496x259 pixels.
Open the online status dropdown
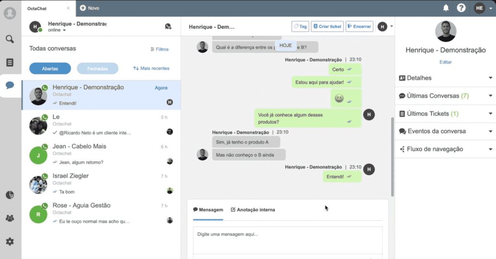point(57,30)
